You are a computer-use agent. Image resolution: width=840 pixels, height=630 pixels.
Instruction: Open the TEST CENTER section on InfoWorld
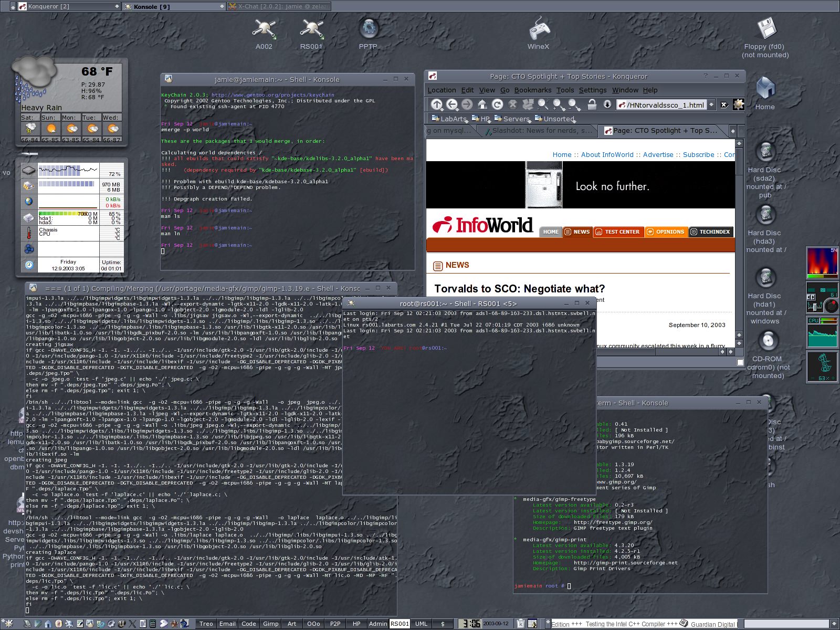[618, 232]
